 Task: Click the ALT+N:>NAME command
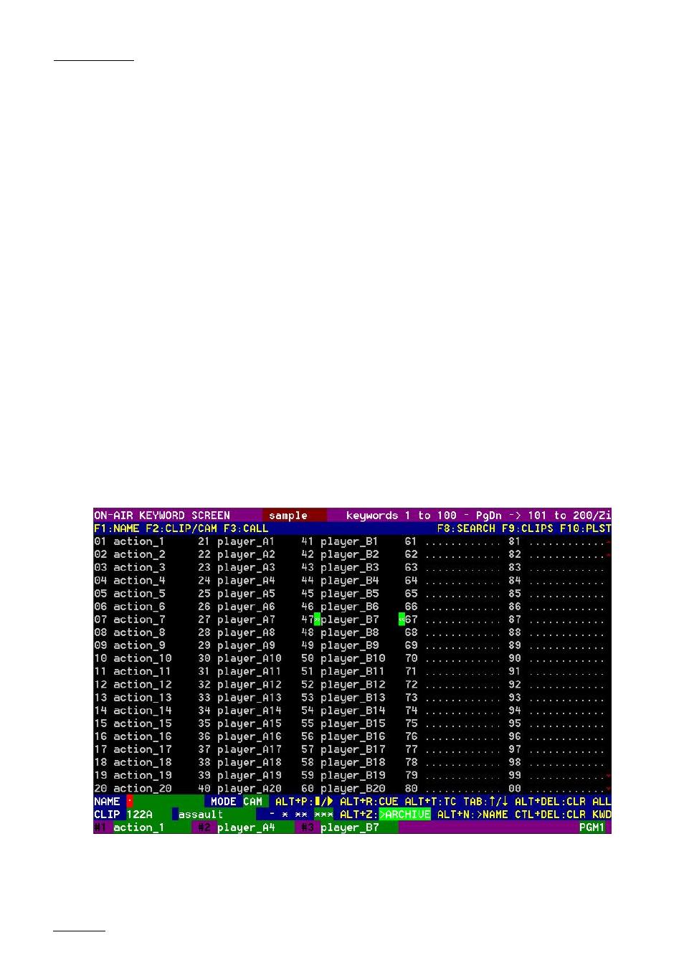pos(472,815)
